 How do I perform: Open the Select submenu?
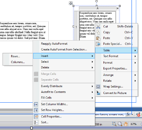(x=64, y=62)
